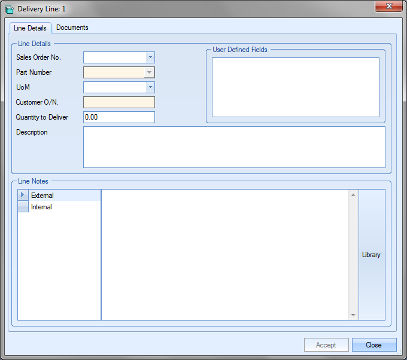Expand the Part Number dropdown arrow

tap(150, 72)
